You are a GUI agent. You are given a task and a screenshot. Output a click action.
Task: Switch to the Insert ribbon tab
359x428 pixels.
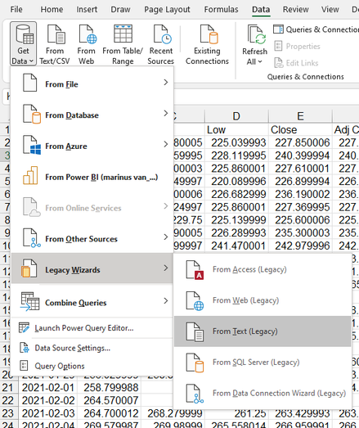pyautogui.click(x=87, y=9)
